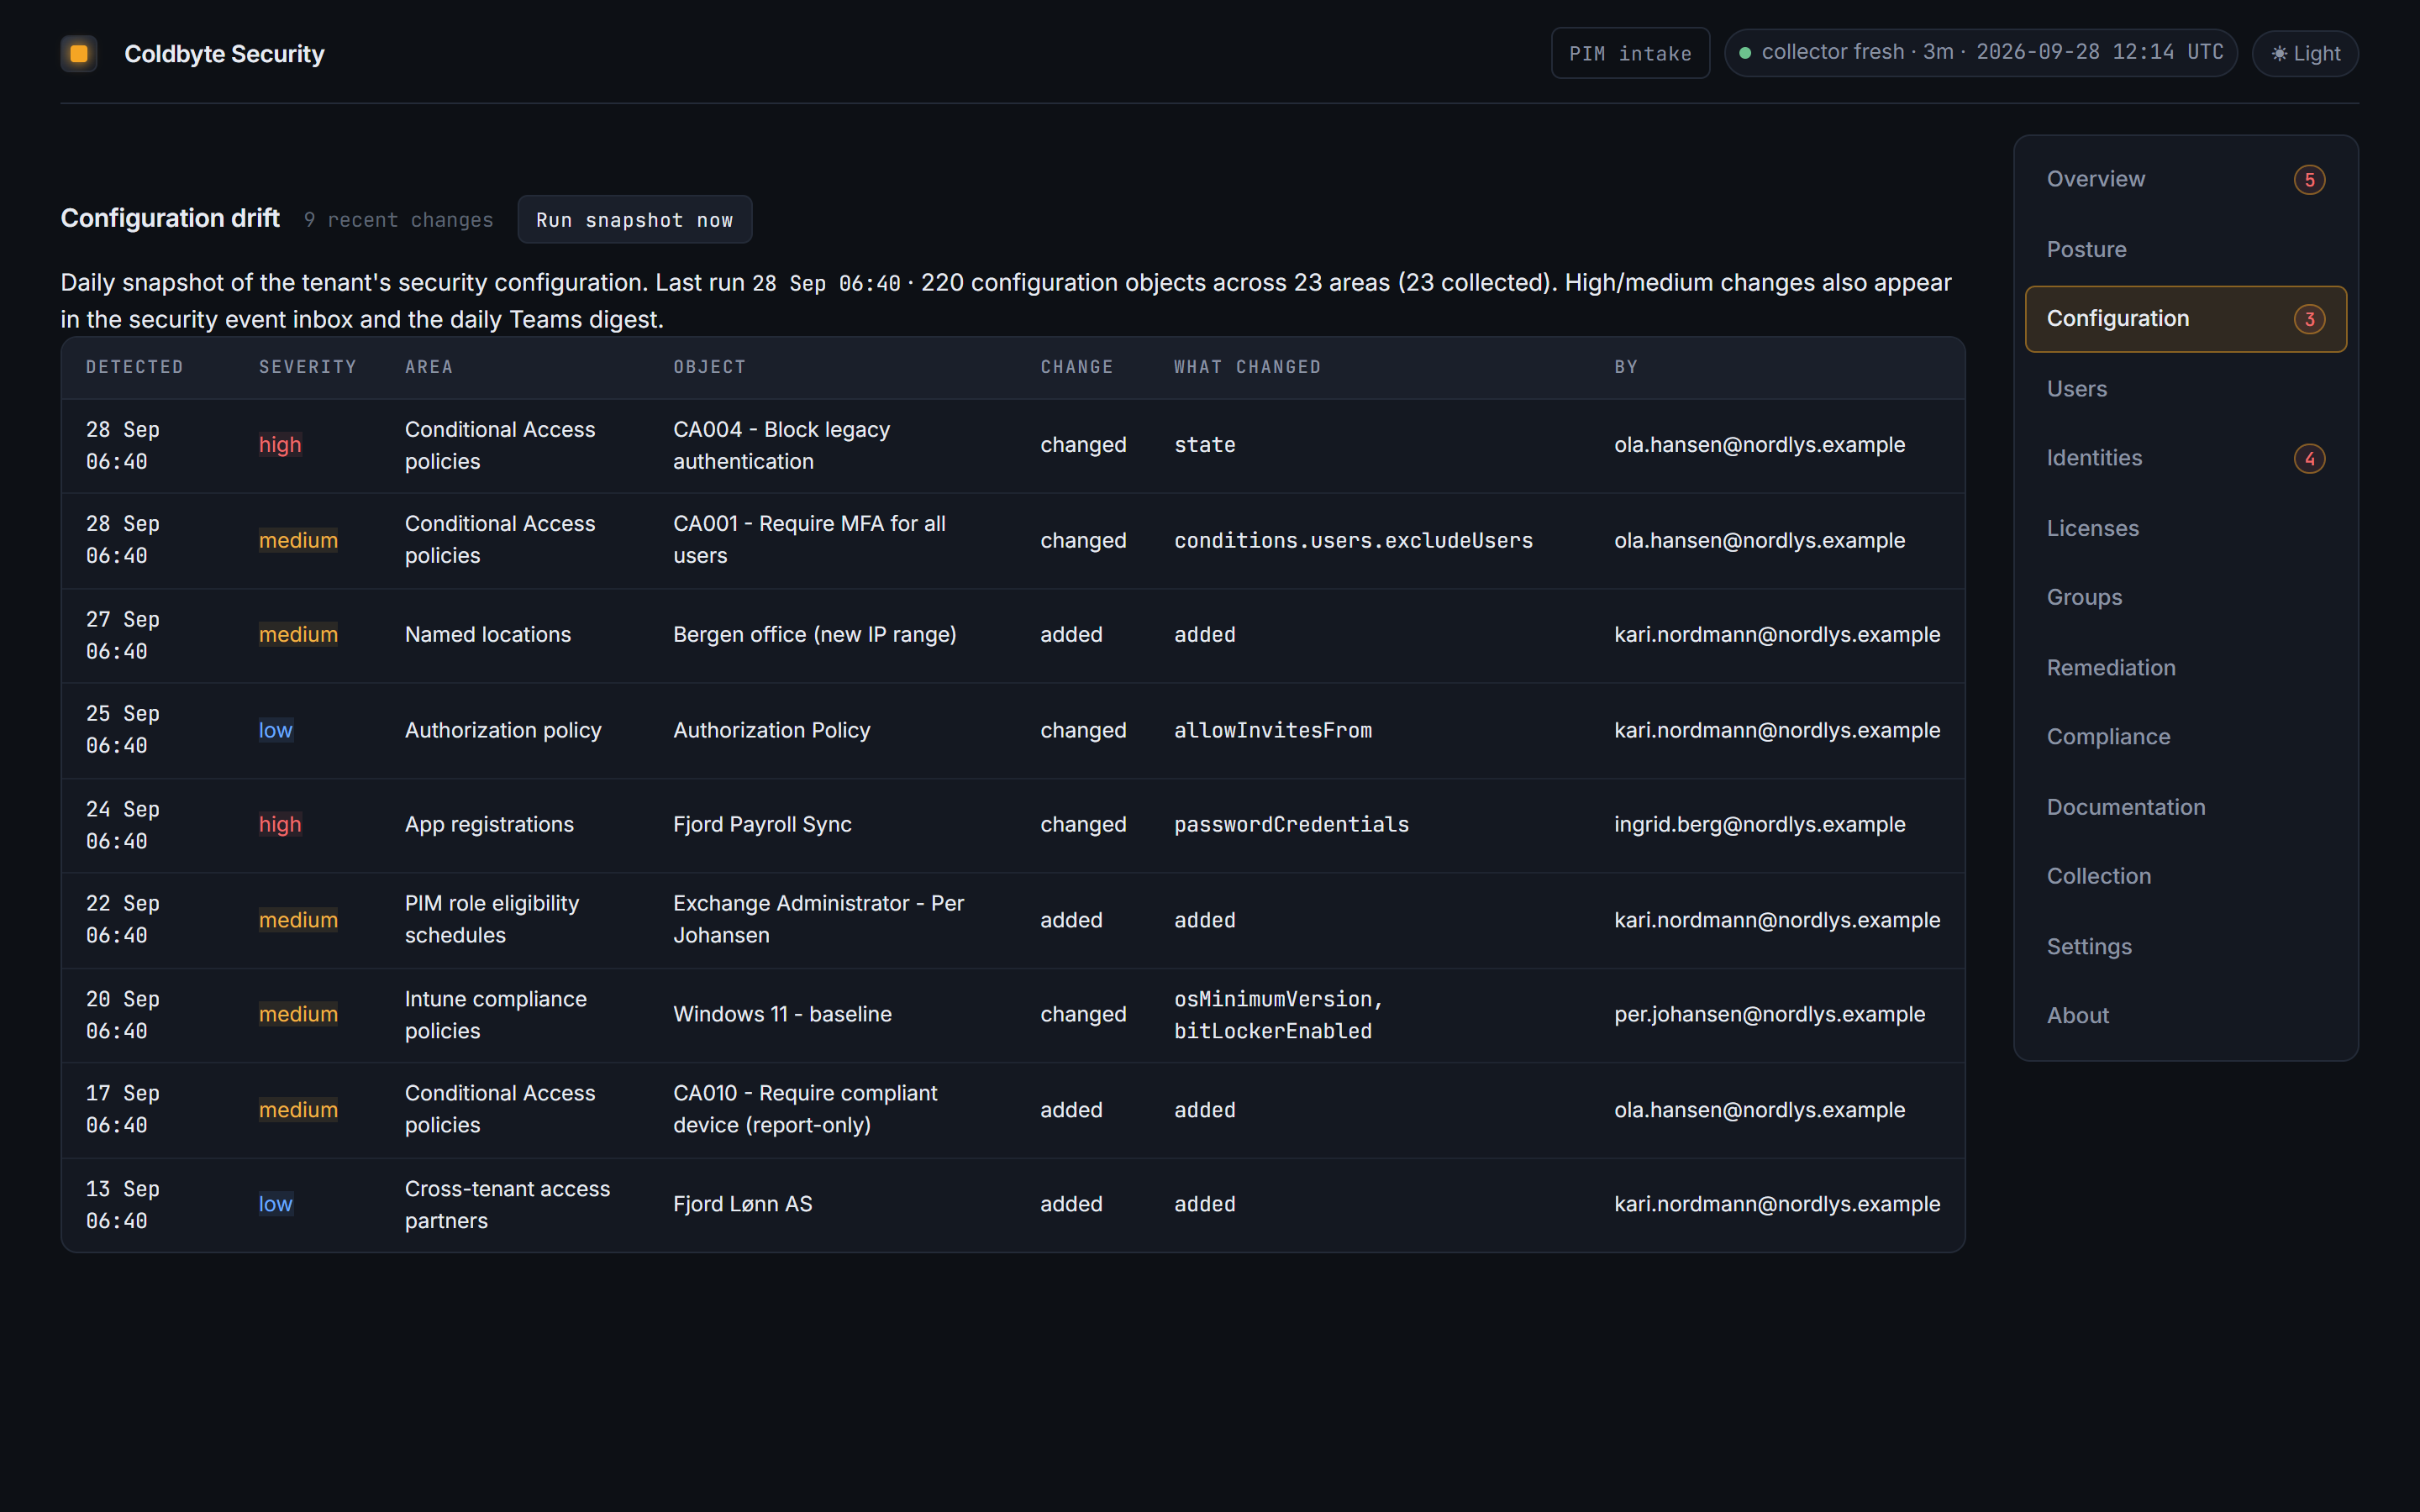Click the 'low' severity for Authorization policy
2420x1512 pixels.
coord(276,730)
